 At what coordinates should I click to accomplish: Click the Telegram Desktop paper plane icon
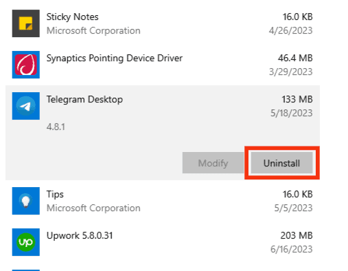[26, 106]
